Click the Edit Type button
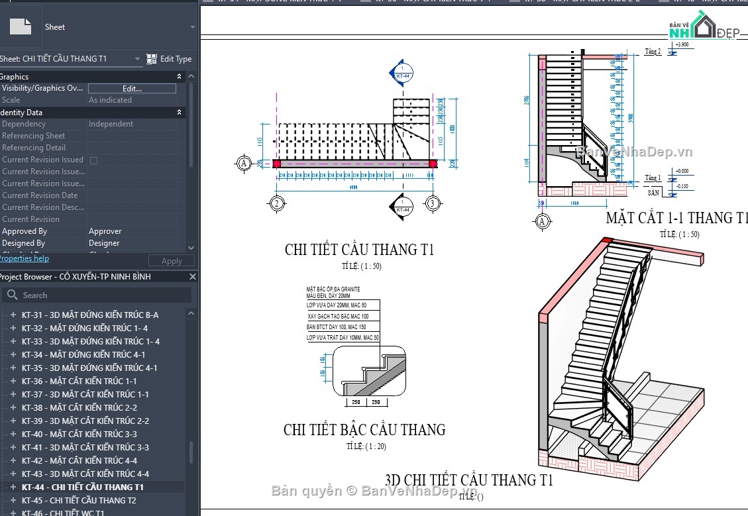 click(x=169, y=59)
